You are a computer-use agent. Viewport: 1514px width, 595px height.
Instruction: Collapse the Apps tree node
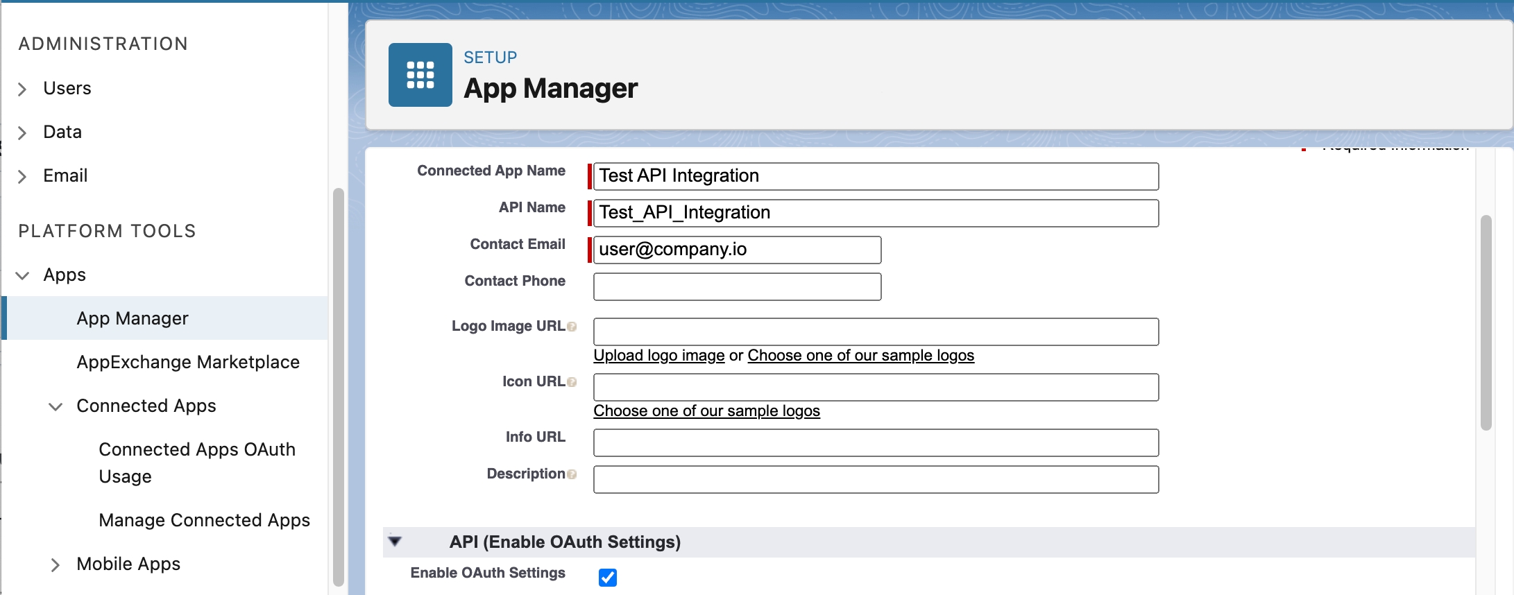[22, 275]
